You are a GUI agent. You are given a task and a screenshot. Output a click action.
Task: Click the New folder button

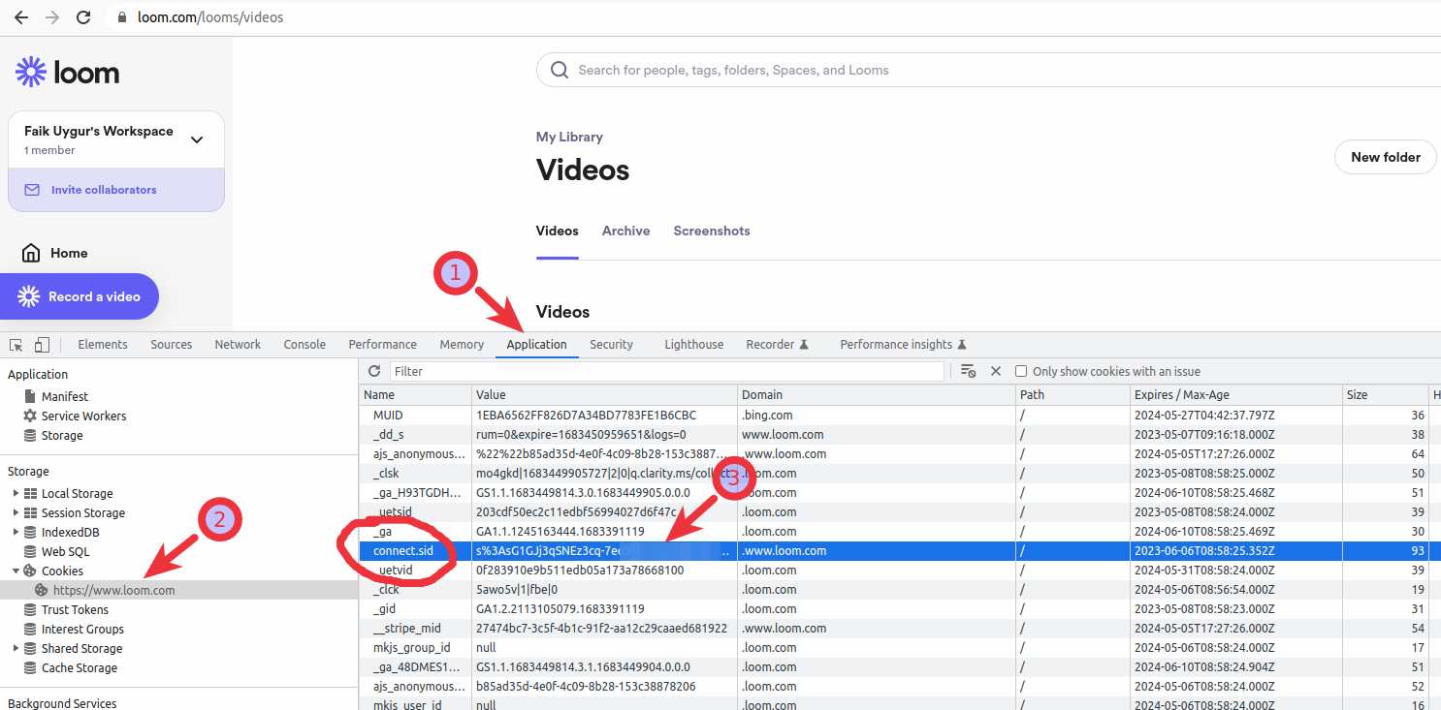click(1386, 157)
